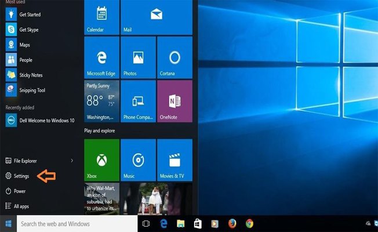The height and width of the screenshot is (232, 378).
Task: Click the Windows Start button
Action: tap(9, 224)
